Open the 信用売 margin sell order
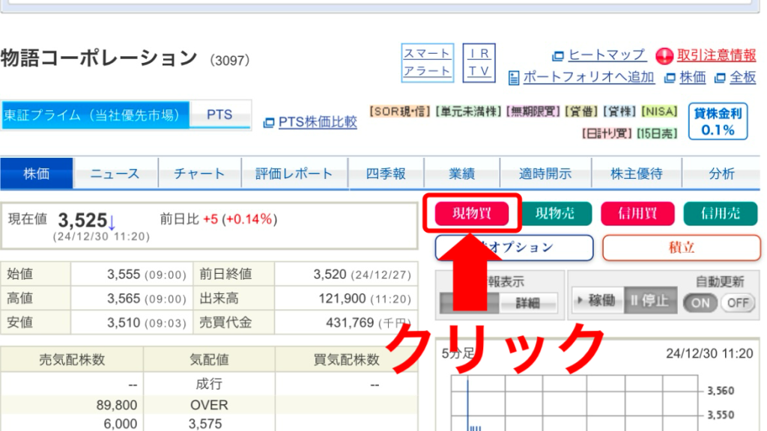The image size is (767, 431). (721, 214)
